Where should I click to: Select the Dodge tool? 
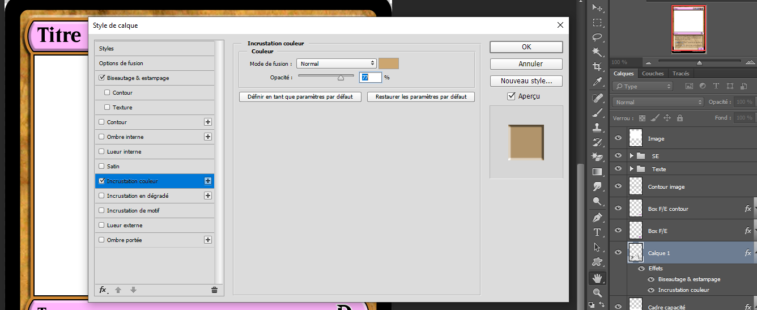597,201
